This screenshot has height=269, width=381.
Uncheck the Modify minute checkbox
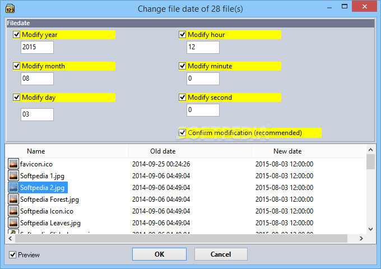pyautogui.click(x=182, y=66)
